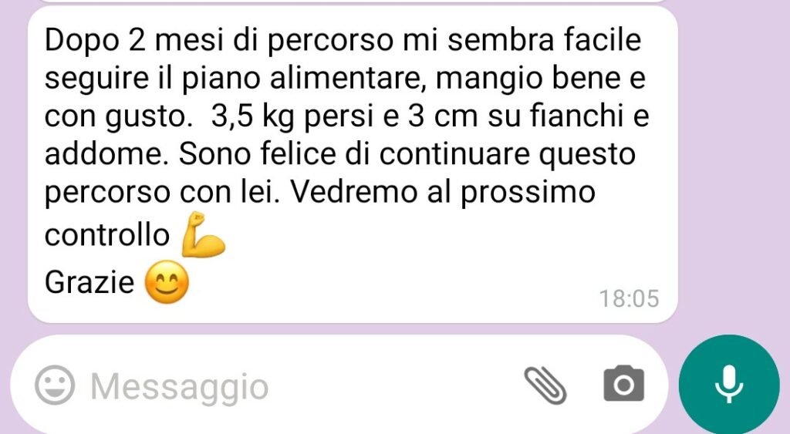790x434 pixels.
Task: Tap the phrase 'Vedremo al prossimo'
Action: 444,192
